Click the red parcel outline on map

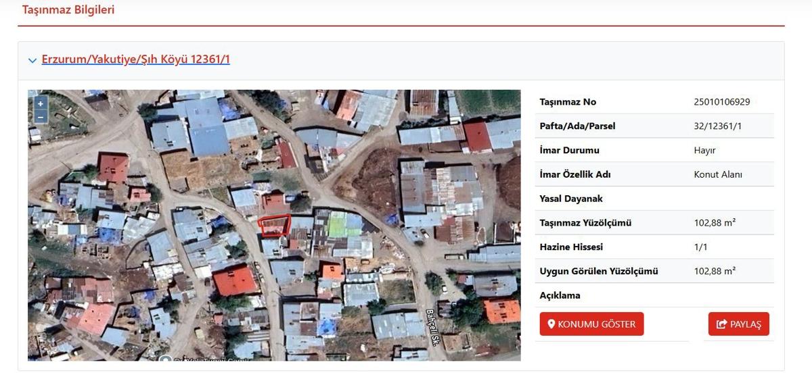(275, 225)
